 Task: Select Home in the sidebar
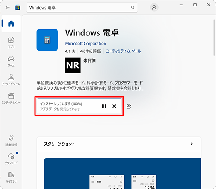point(11,23)
